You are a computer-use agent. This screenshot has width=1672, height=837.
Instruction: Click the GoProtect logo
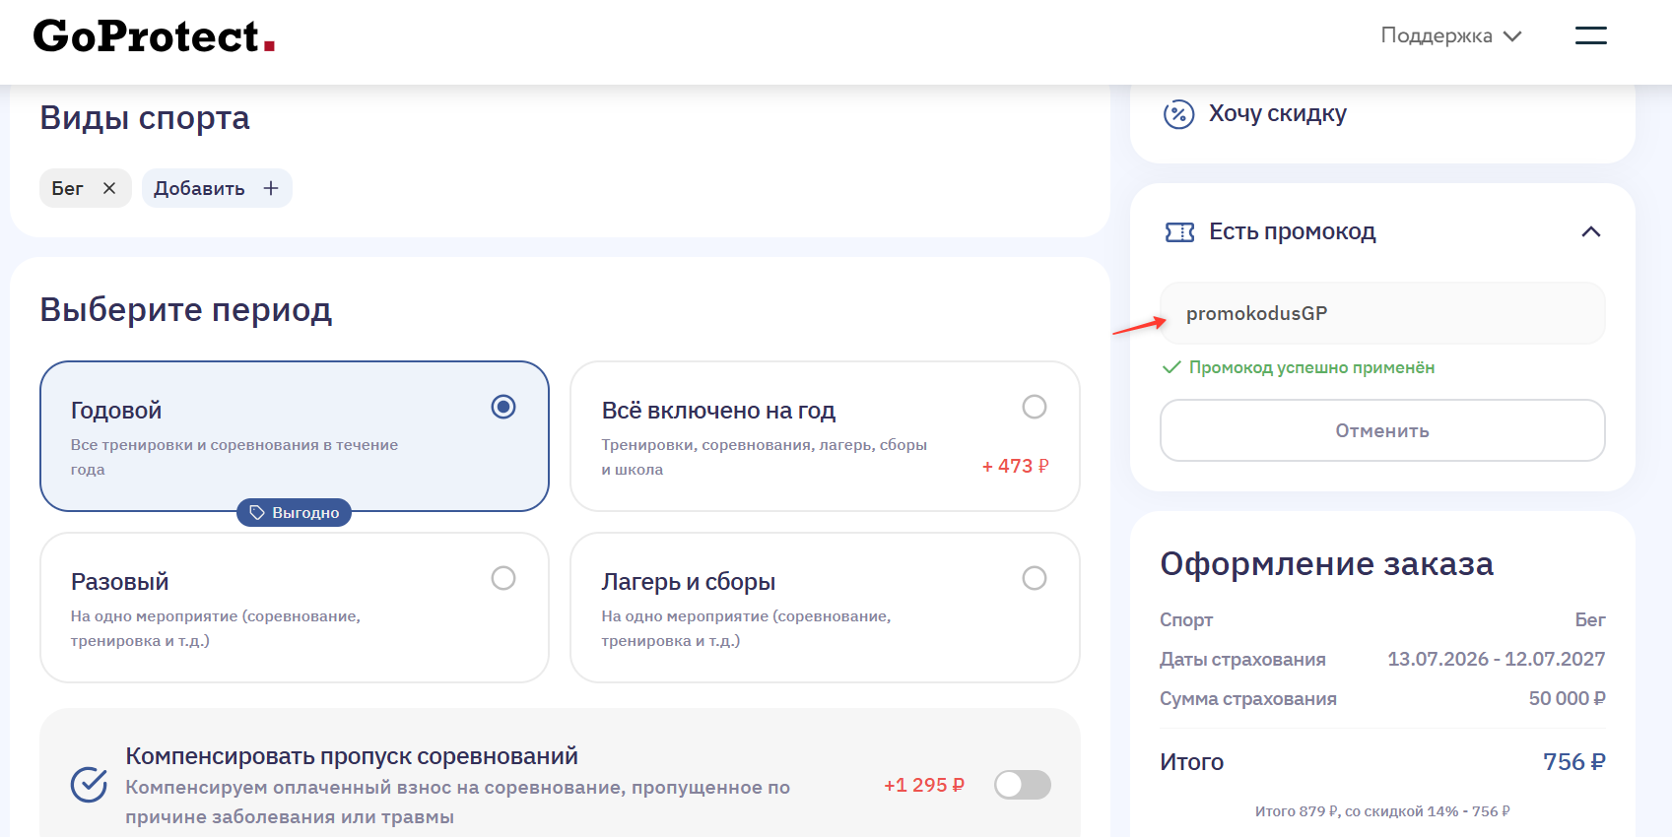click(x=155, y=36)
